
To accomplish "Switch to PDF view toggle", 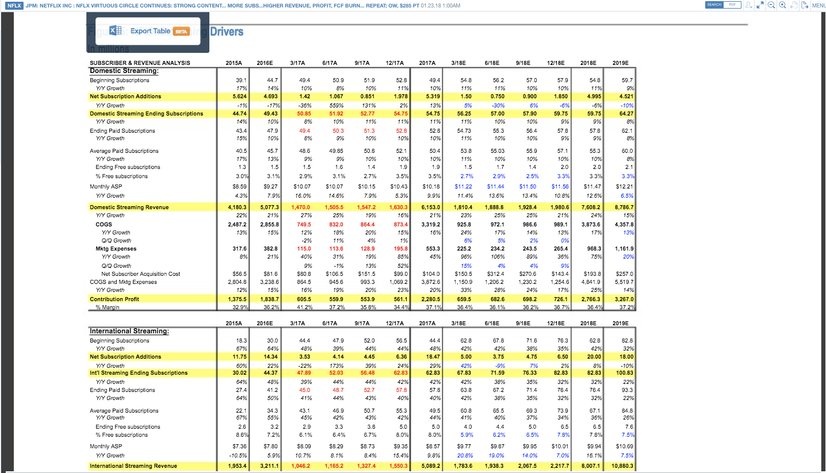I will (732, 5).
